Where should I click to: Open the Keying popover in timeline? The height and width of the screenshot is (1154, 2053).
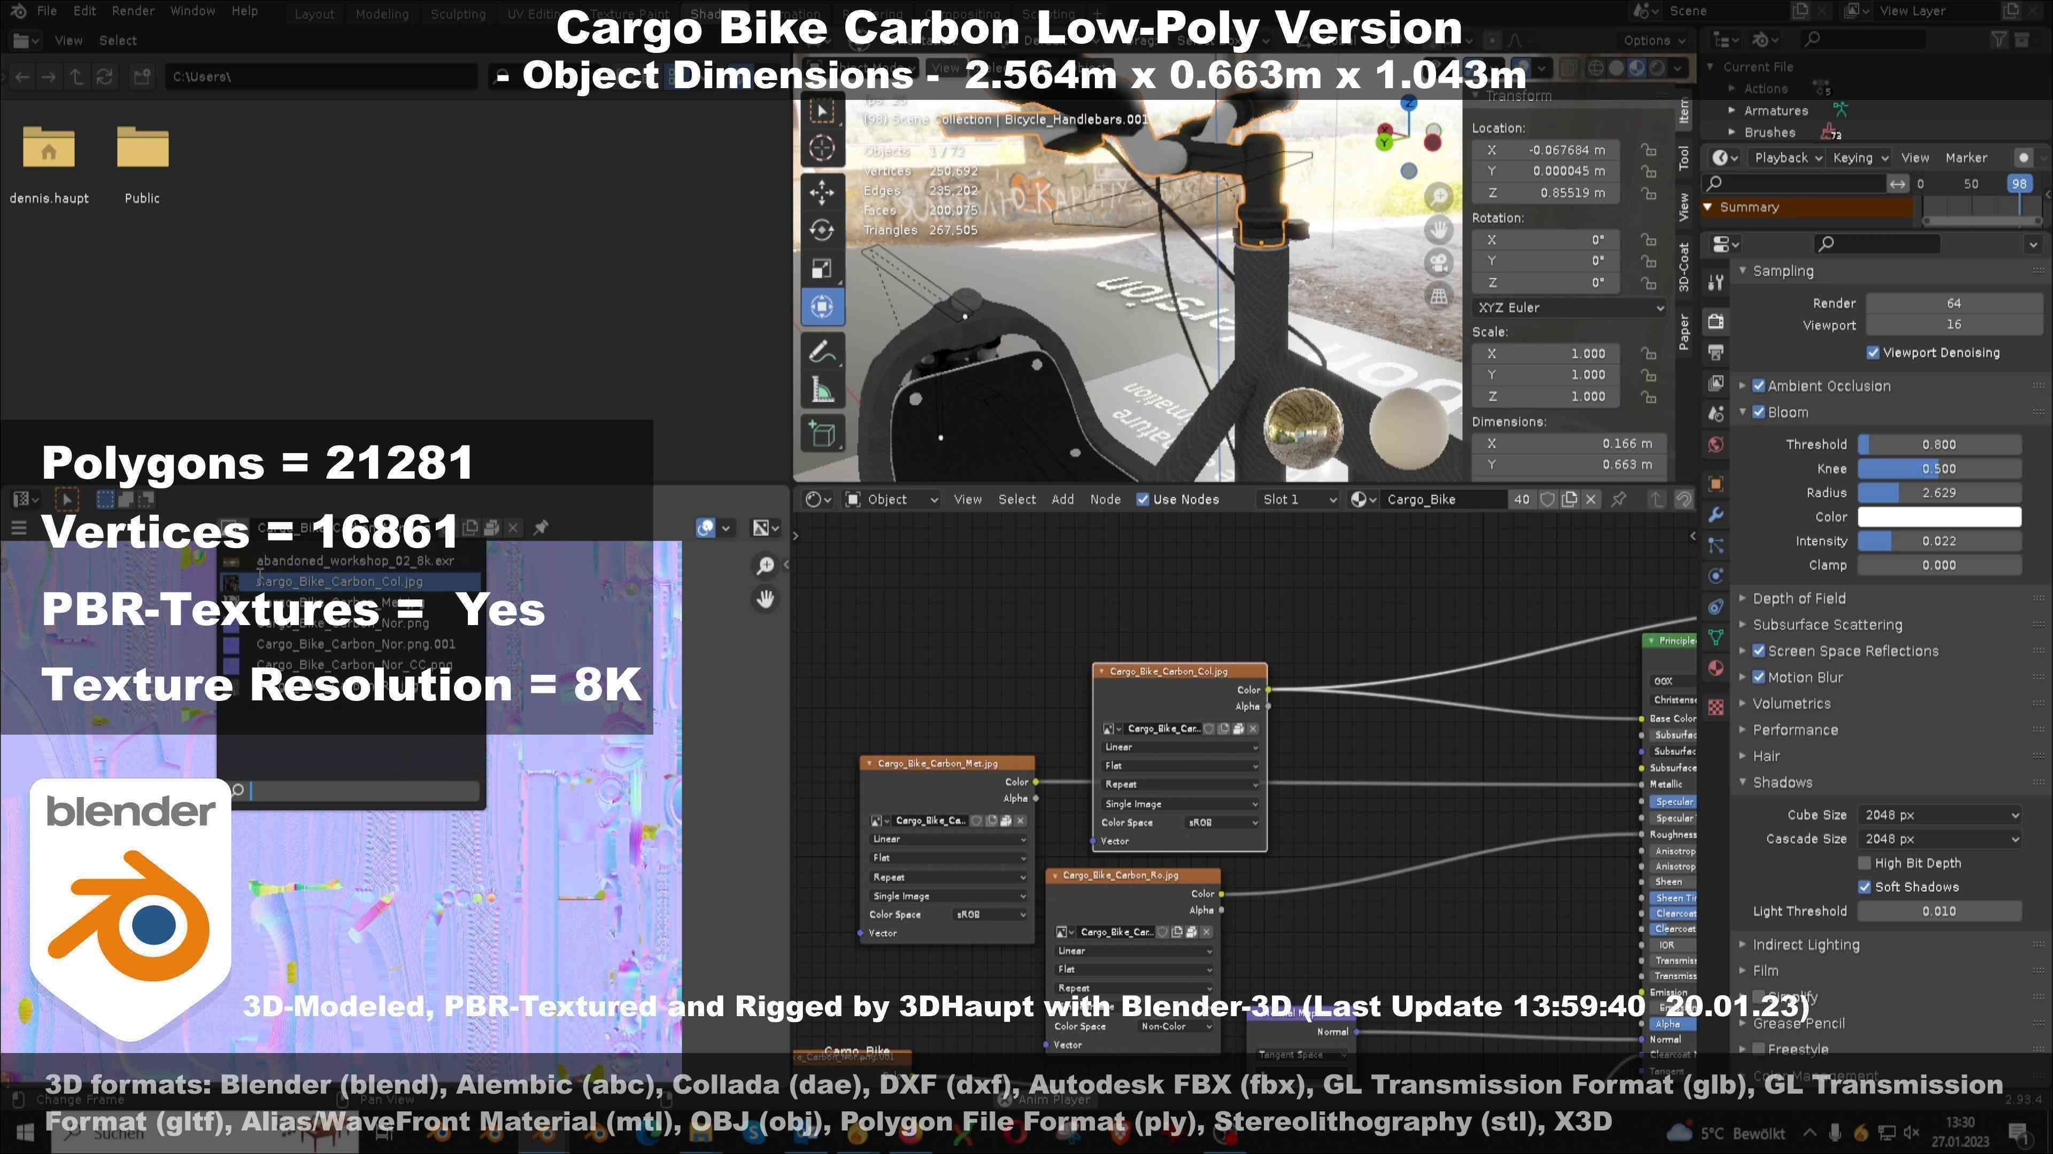pyautogui.click(x=1860, y=158)
